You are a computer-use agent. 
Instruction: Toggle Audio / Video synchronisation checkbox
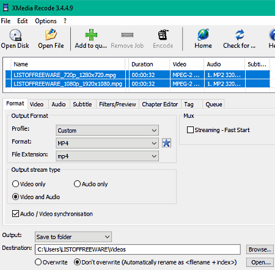pyautogui.click(x=15, y=214)
